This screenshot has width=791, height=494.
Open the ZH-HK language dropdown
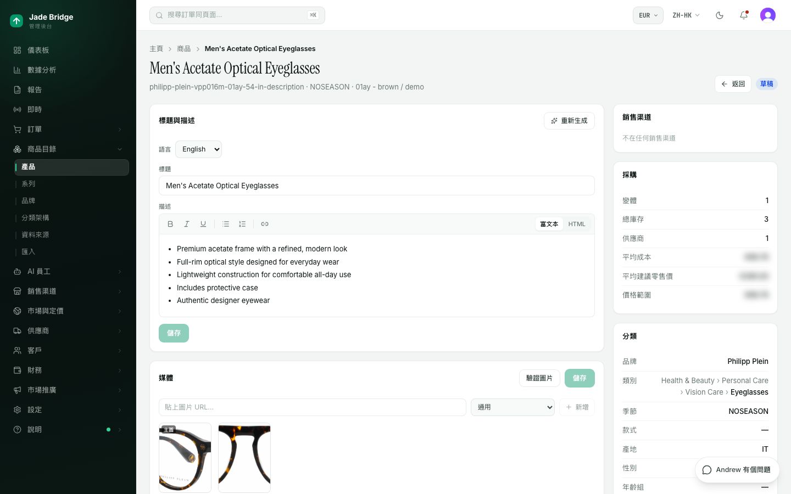(x=686, y=15)
